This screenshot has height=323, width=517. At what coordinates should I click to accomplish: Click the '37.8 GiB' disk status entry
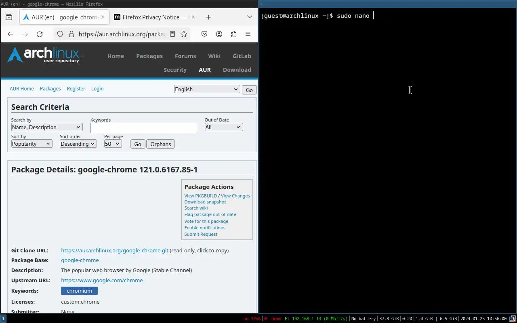click(389, 319)
